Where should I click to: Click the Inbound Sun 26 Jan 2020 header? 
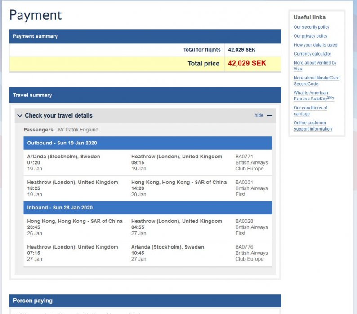[60, 208]
